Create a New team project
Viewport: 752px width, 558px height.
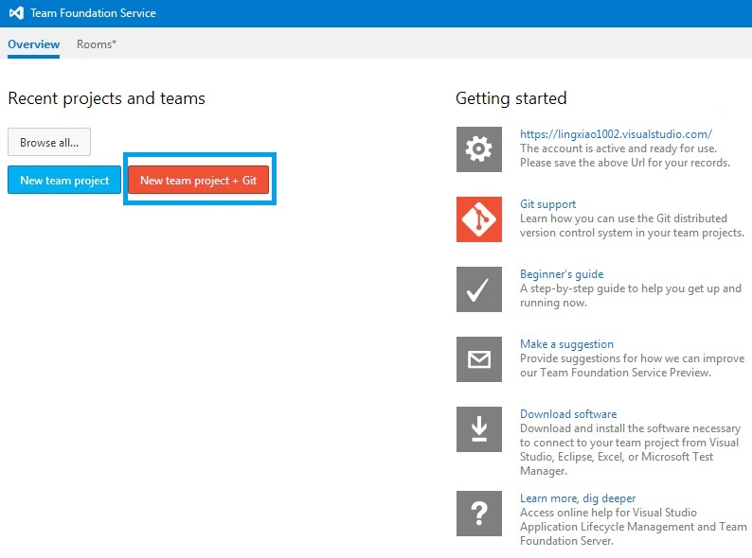pos(64,181)
